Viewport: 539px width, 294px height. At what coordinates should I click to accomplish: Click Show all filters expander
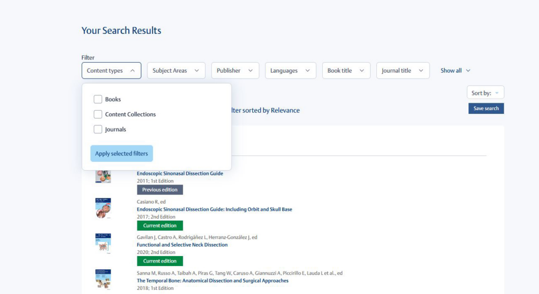pyautogui.click(x=455, y=71)
